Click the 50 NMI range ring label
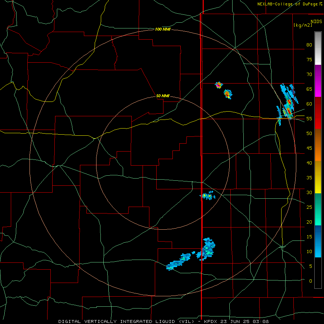 pos(163,96)
